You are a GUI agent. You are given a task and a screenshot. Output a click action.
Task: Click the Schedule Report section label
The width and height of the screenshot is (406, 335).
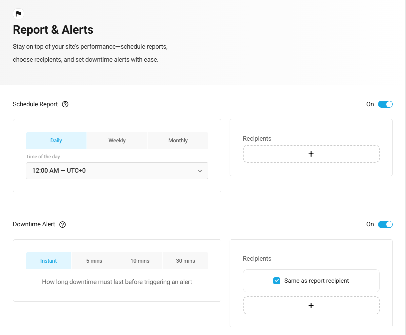[x=35, y=104]
